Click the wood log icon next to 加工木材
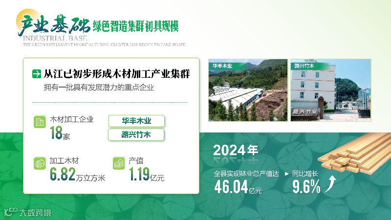The height and width of the screenshot is (220, 391). 40,163
